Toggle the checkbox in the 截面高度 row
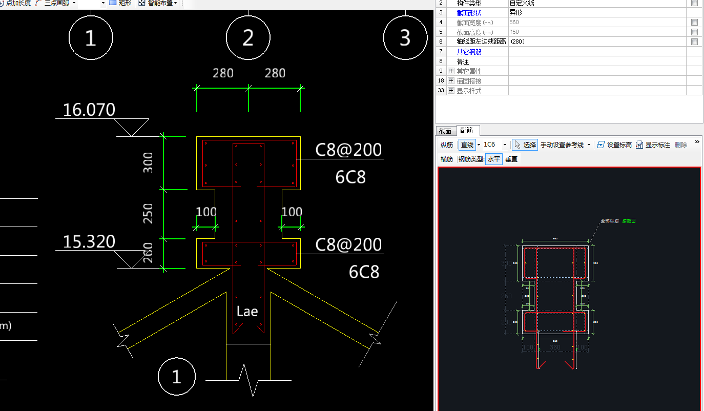Viewport: 704px width, 411px height. [694, 32]
